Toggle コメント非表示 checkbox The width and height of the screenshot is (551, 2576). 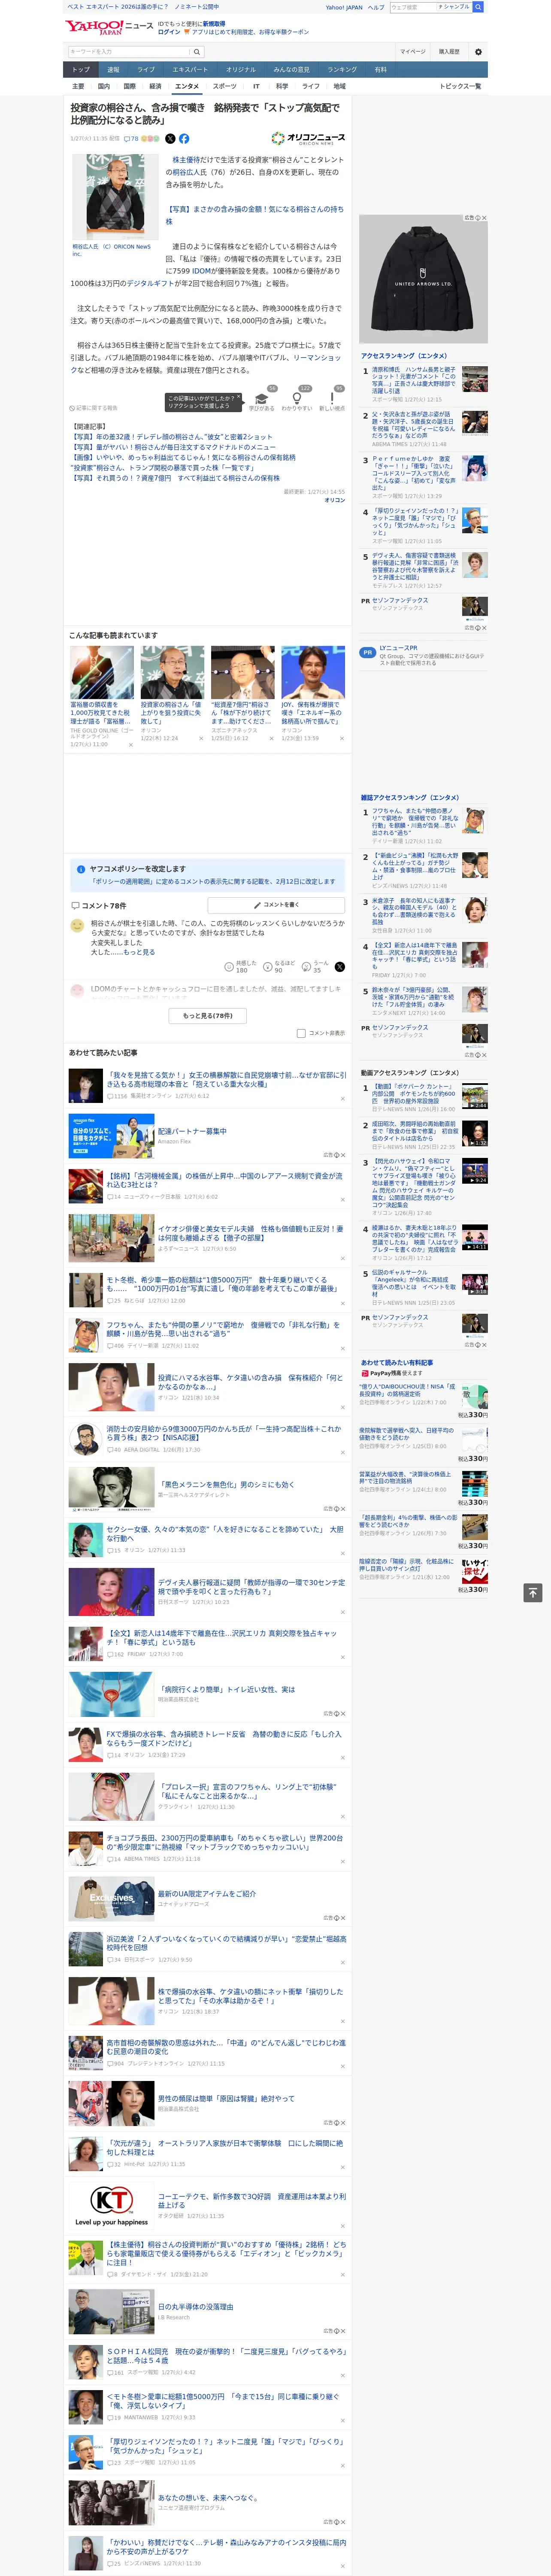301,1033
